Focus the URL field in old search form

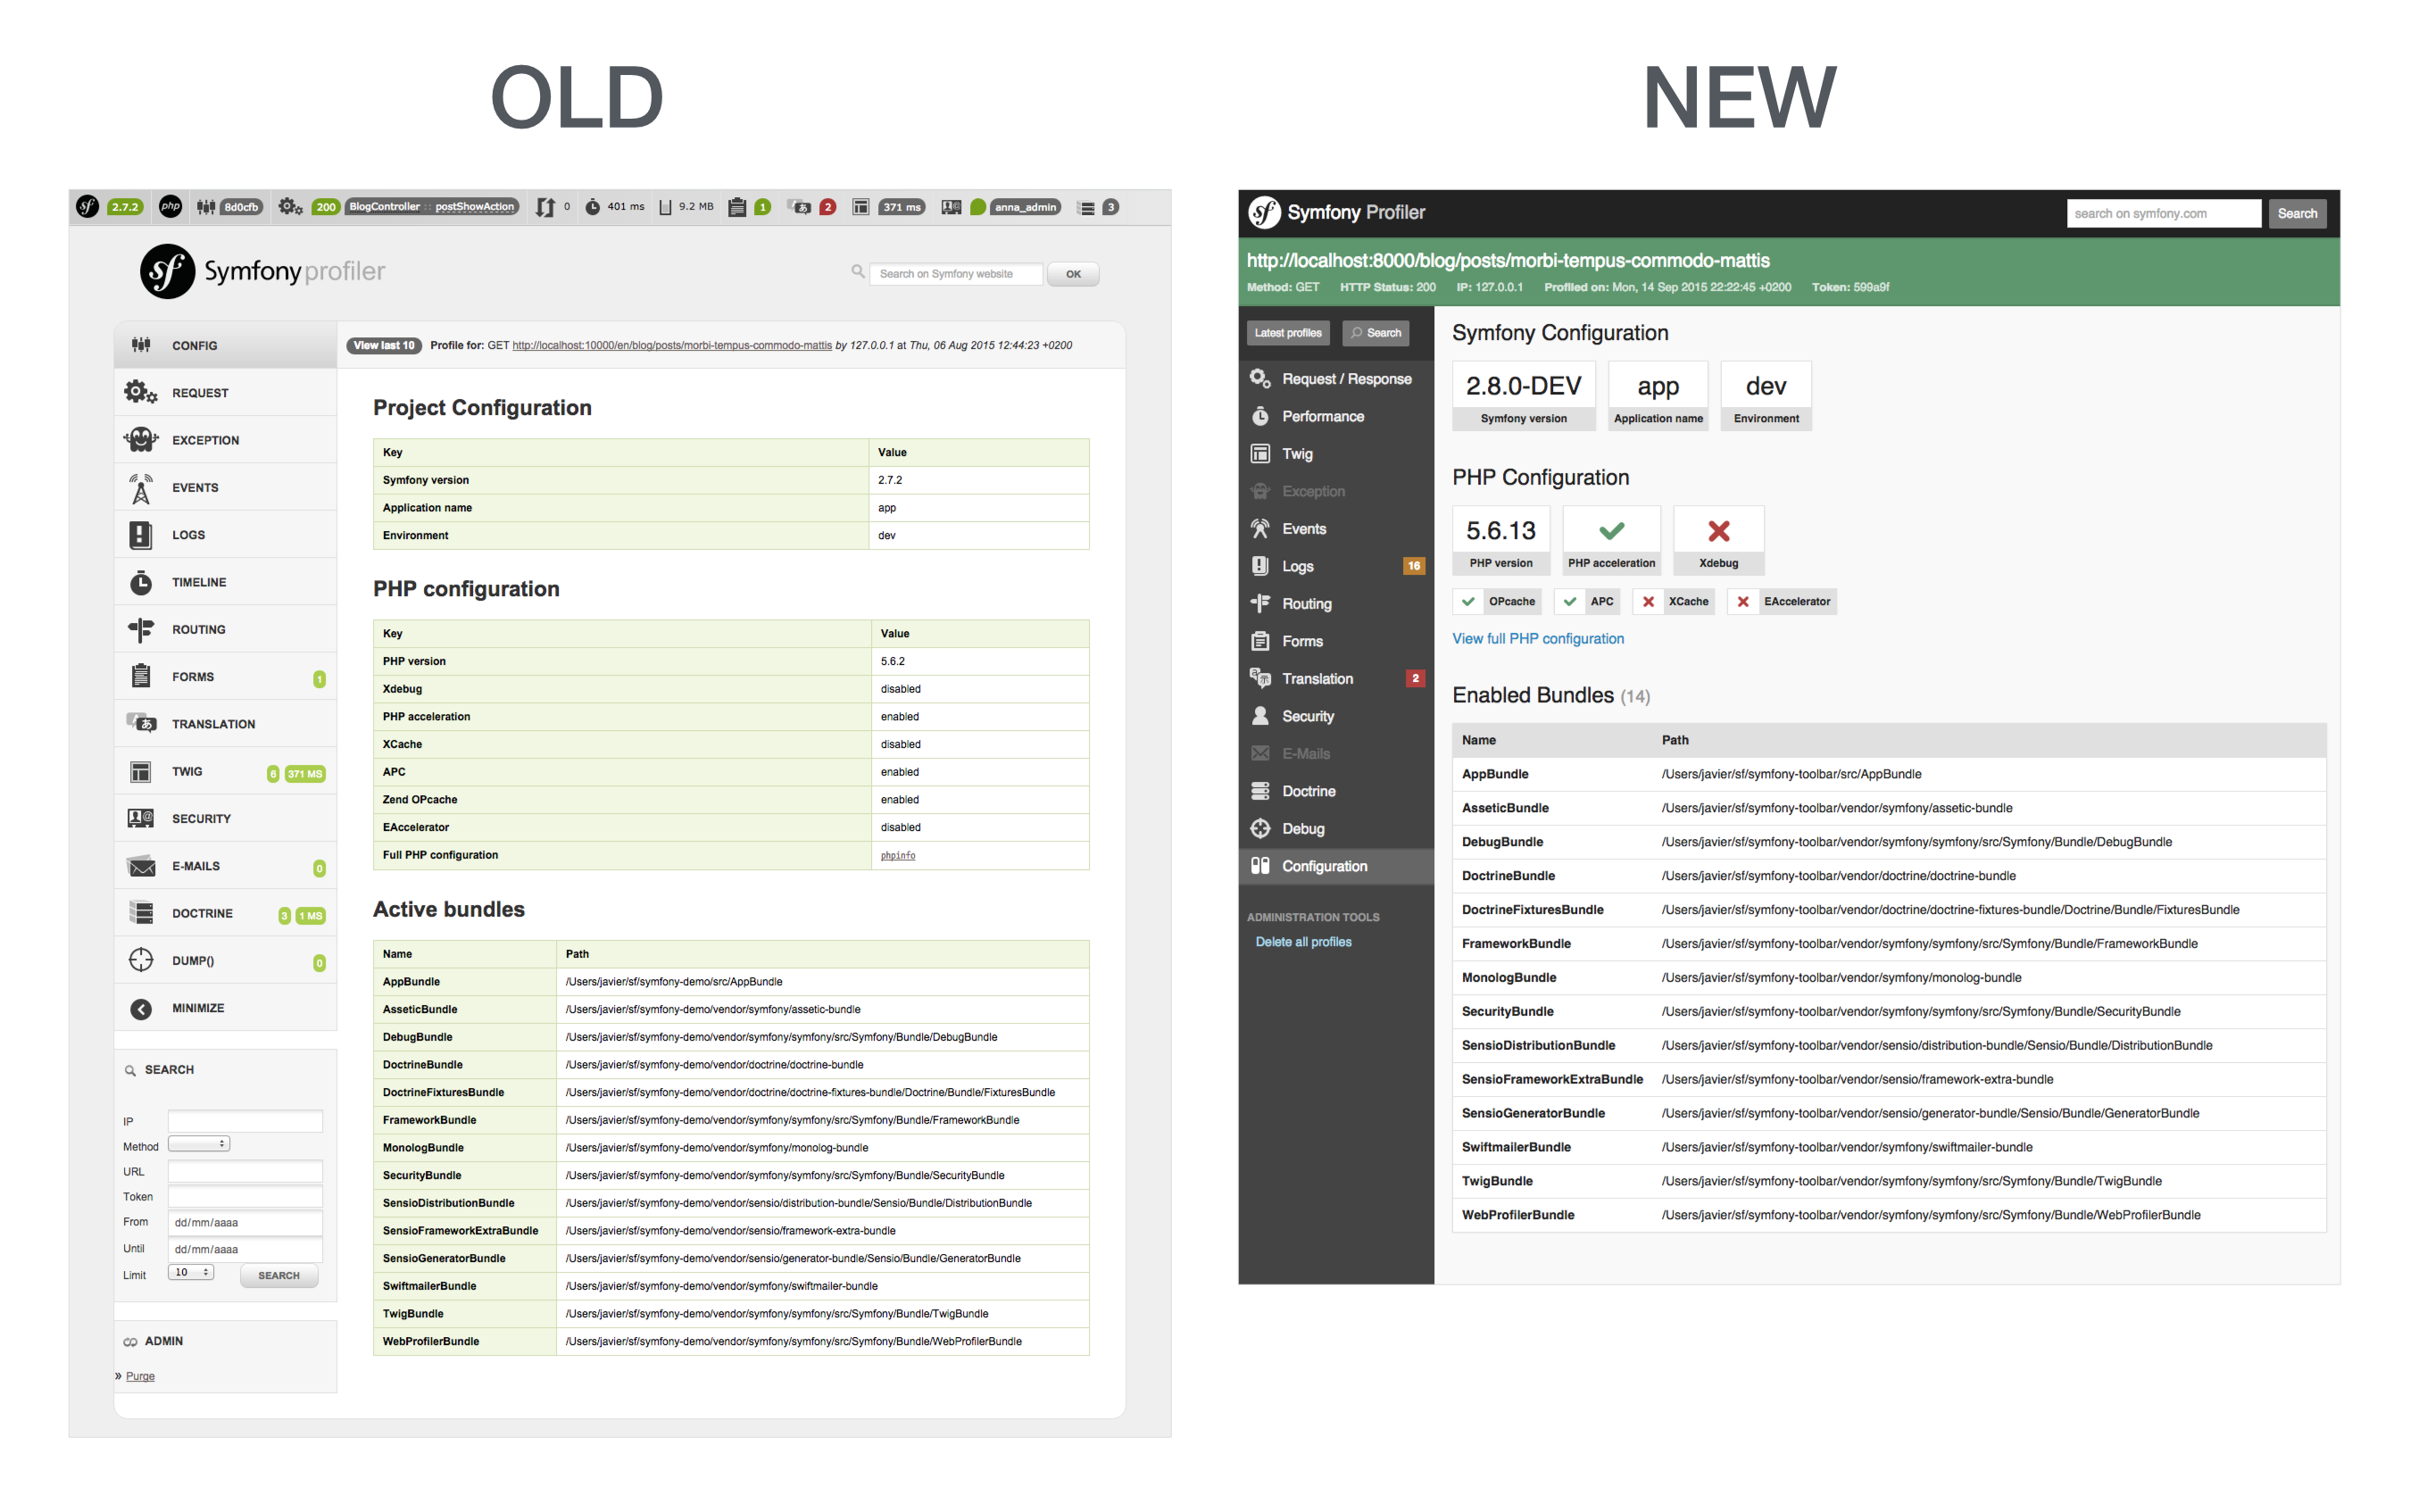[x=245, y=1171]
